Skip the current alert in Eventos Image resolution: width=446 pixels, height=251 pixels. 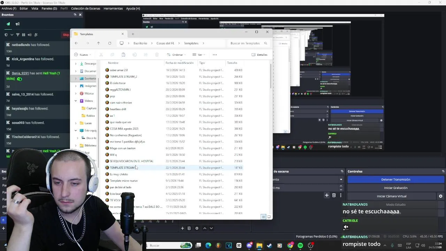click(x=66, y=35)
